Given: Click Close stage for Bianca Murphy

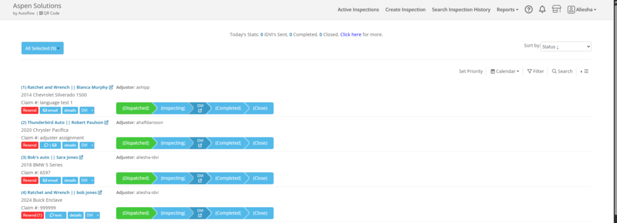Looking at the screenshot, I should pyautogui.click(x=260, y=108).
